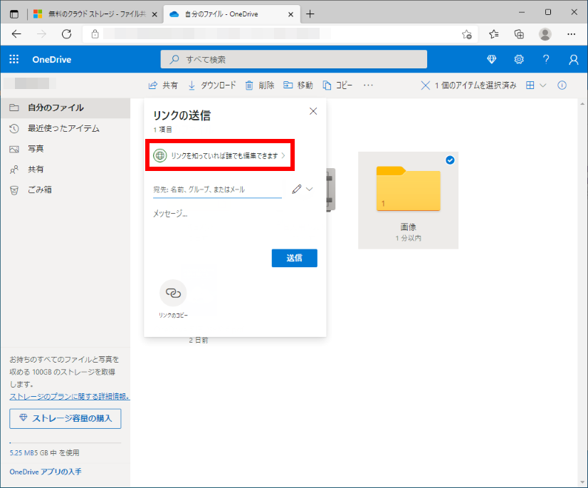Screen dimensions: 588x488
Task: Open the browser favorites list icon
Action: [x=493, y=34]
